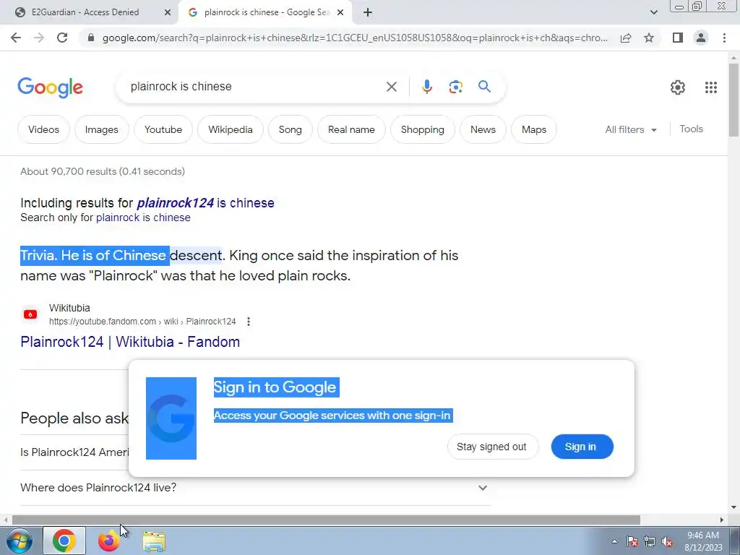740x555 pixels.
Task: Launch Firefox from the taskbar
Action: coord(109,541)
